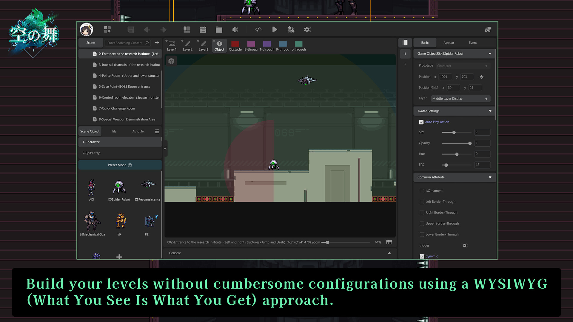Switch to the Autotile tab
The image size is (573, 322).
[138, 131]
